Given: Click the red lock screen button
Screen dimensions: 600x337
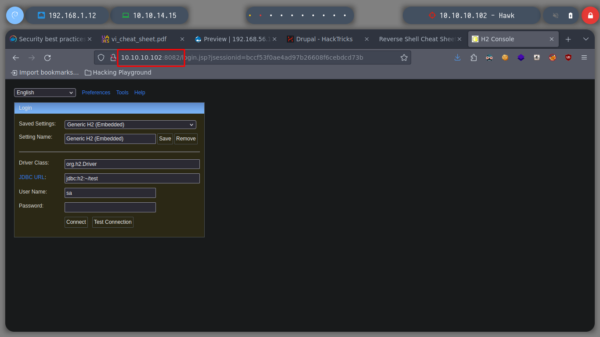Looking at the screenshot, I should pyautogui.click(x=590, y=15).
